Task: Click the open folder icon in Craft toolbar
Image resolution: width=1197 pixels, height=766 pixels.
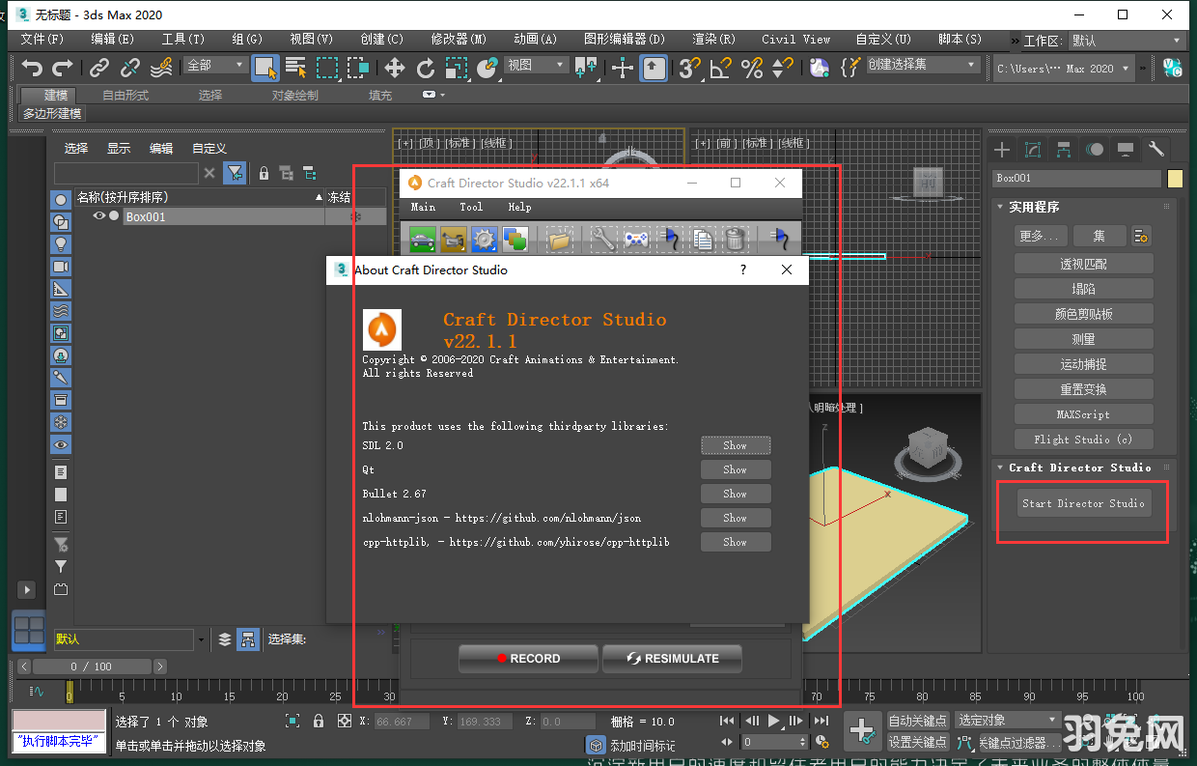Action: pyautogui.click(x=558, y=240)
